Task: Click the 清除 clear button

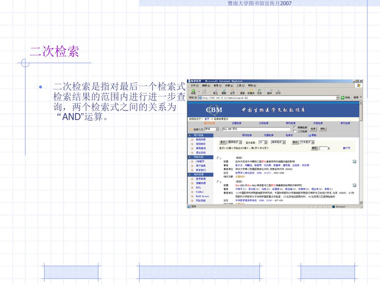Action: coord(322,129)
